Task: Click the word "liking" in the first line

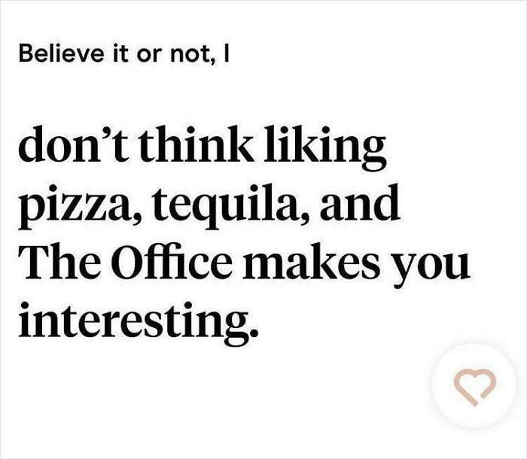Action: click(325, 147)
